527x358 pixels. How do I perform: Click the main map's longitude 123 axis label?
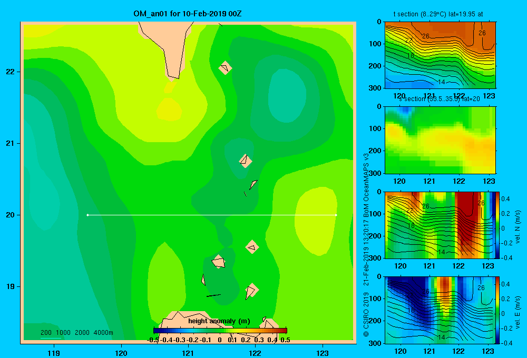(x=323, y=353)
